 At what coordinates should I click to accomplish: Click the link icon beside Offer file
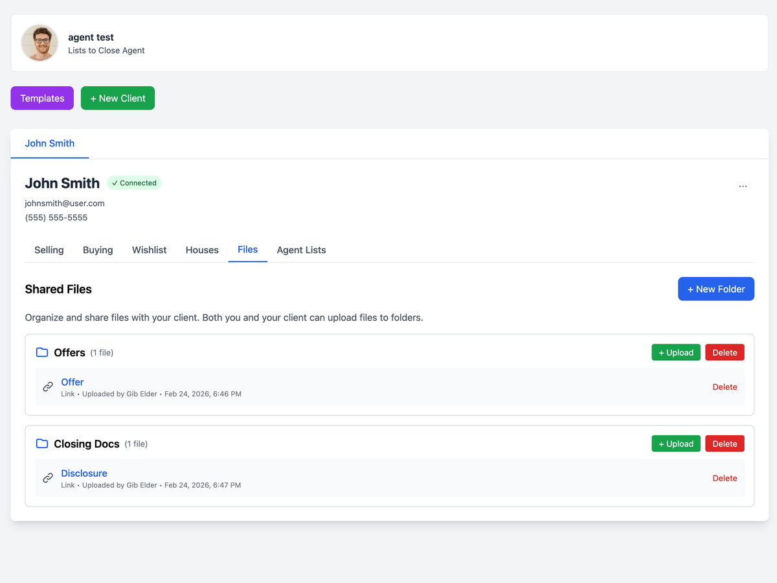[x=48, y=387]
